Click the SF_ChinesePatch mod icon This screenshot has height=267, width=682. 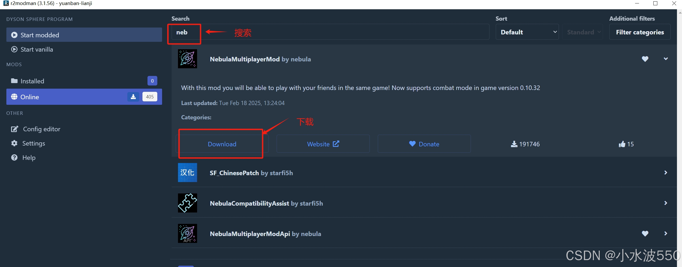click(x=187, y=173)
